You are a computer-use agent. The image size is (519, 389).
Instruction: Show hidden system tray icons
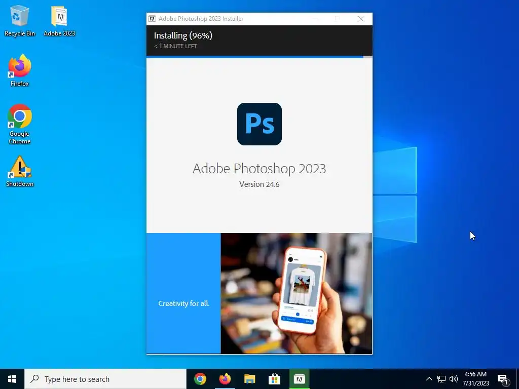coord(429,379)
